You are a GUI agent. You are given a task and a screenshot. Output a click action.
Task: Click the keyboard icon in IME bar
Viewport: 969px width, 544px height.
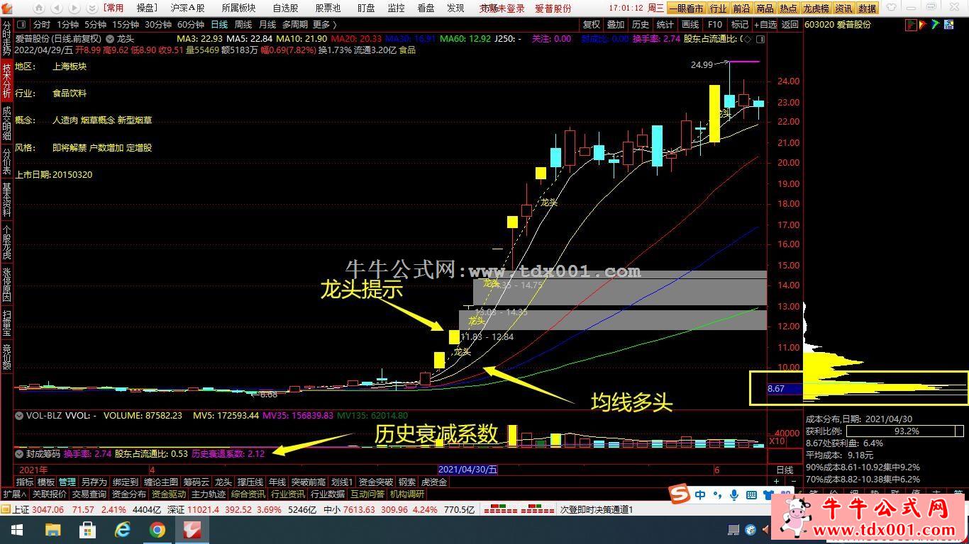coord(751,494)
